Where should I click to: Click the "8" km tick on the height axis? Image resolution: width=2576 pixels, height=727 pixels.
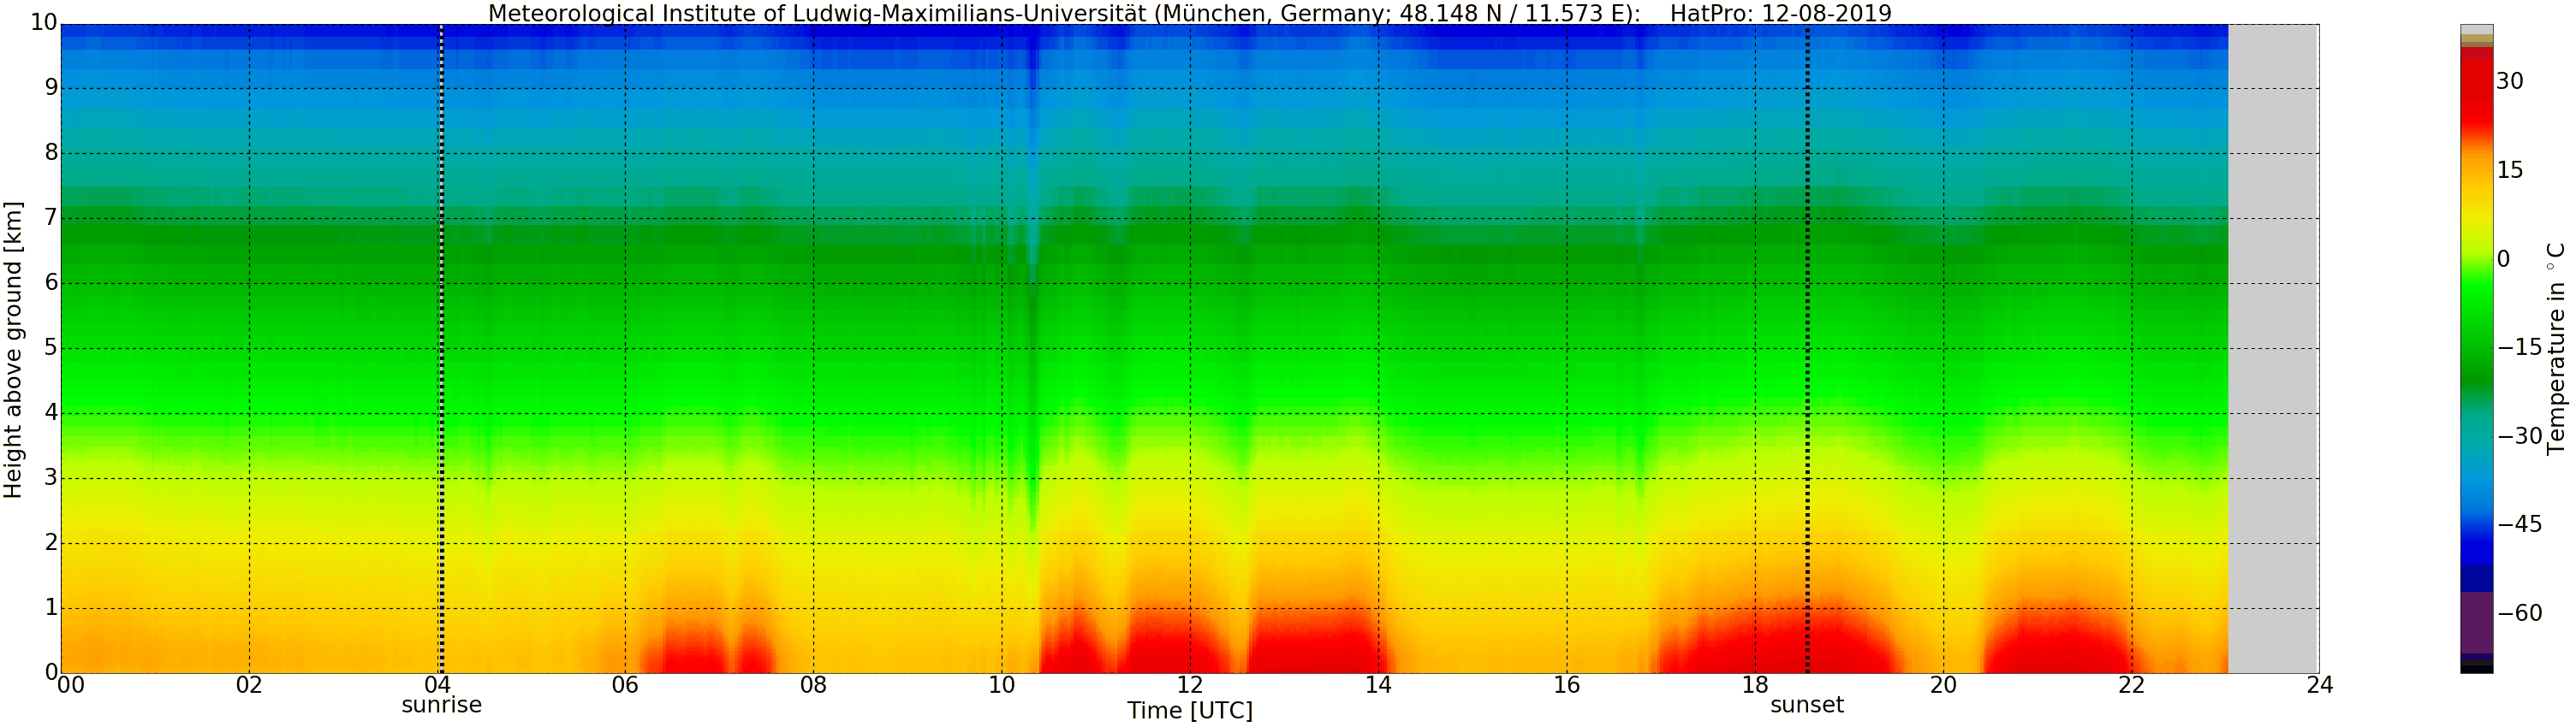click(x=51, y=153)
